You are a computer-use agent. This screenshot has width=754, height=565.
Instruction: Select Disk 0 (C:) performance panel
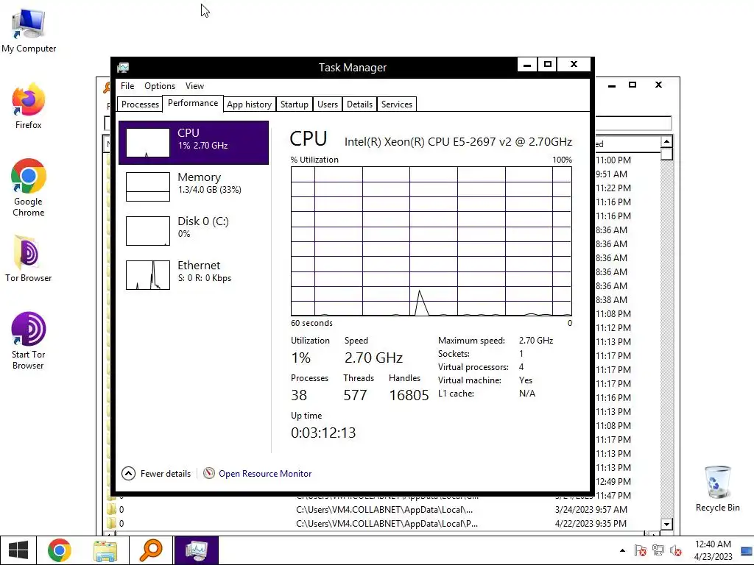coord(194,231)
